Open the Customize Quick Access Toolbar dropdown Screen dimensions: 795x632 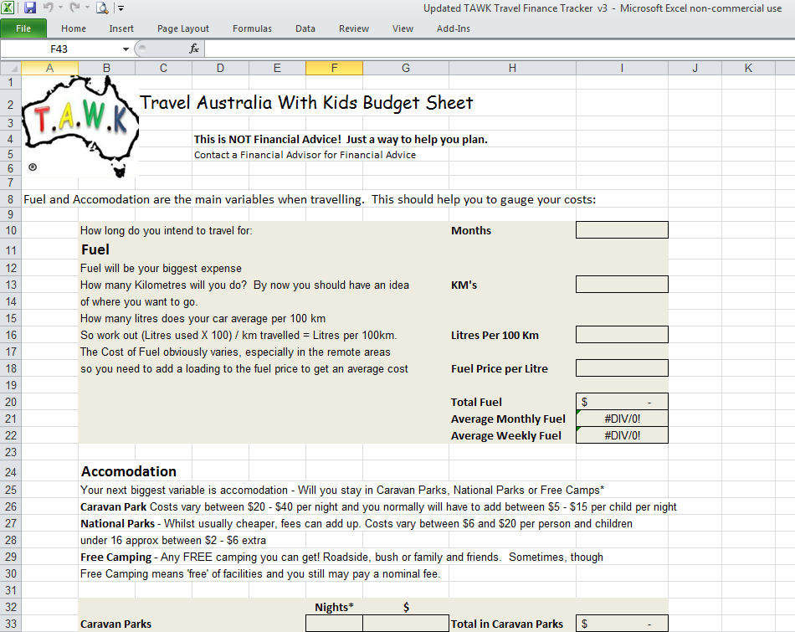(x=121, y=8)
